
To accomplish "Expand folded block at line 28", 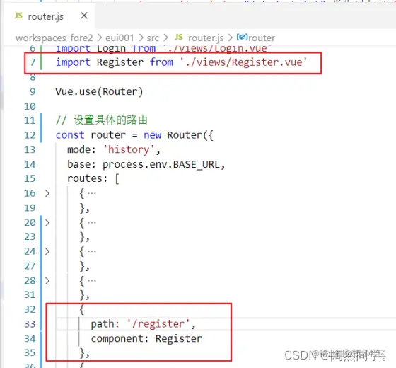I will pos(47,281).
